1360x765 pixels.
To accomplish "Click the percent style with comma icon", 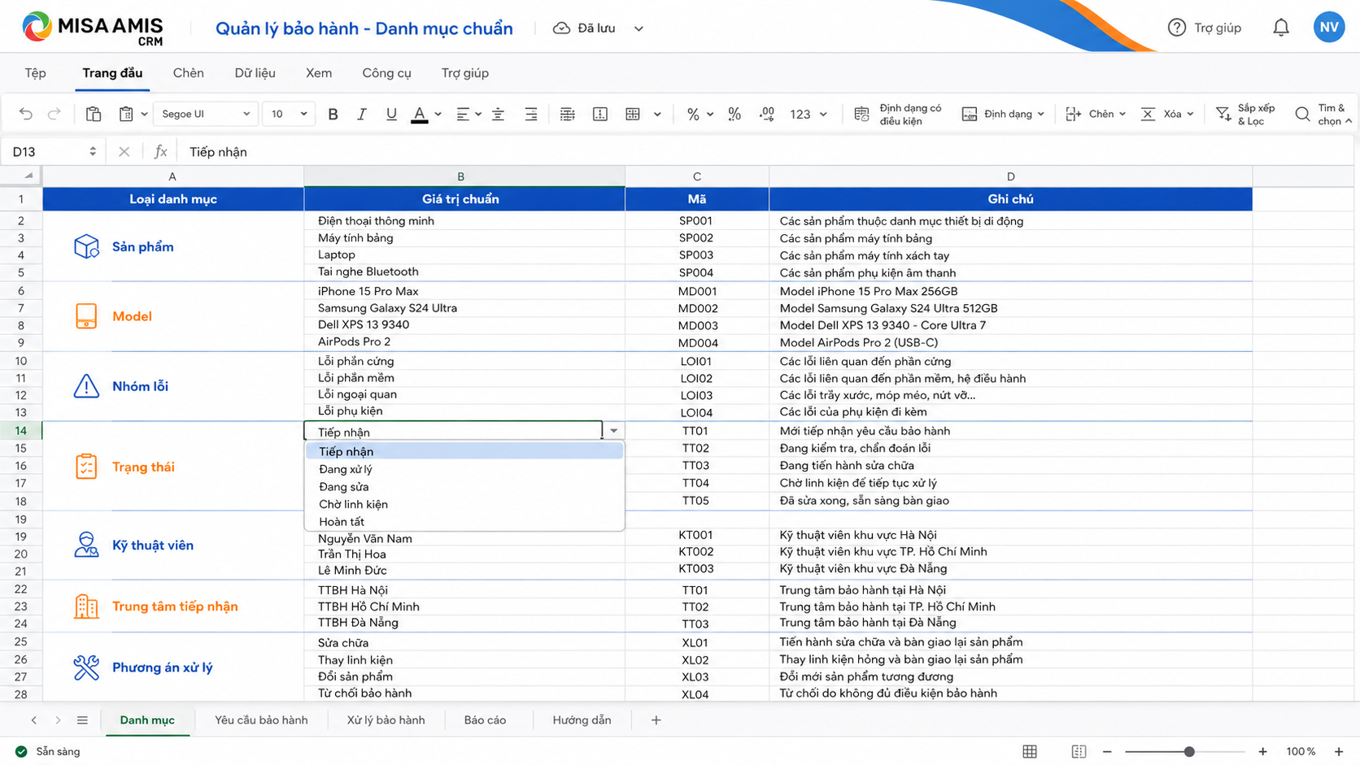I will click(x=734, y=114).
